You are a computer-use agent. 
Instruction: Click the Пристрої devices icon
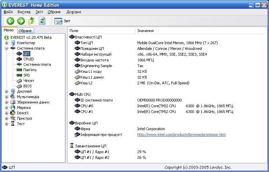13,118
